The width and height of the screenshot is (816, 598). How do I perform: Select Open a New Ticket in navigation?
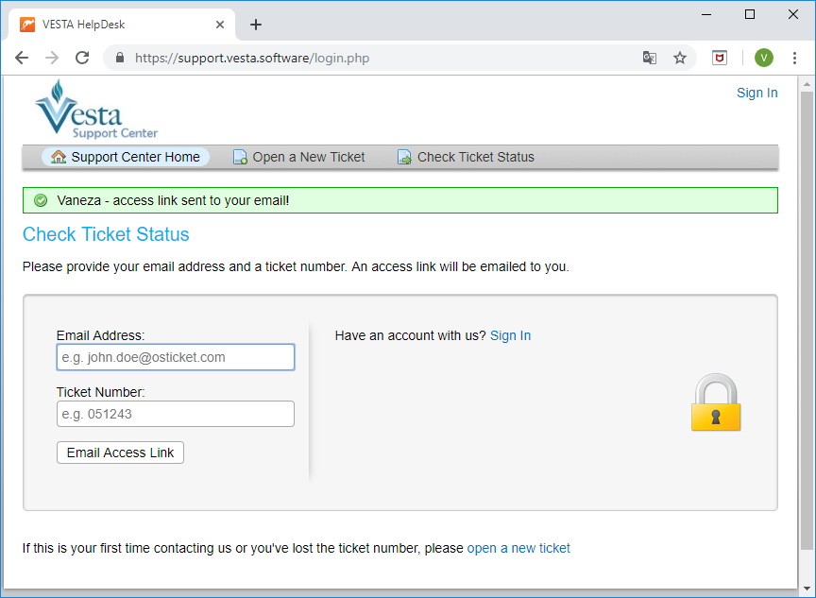(x=299, y=157)
